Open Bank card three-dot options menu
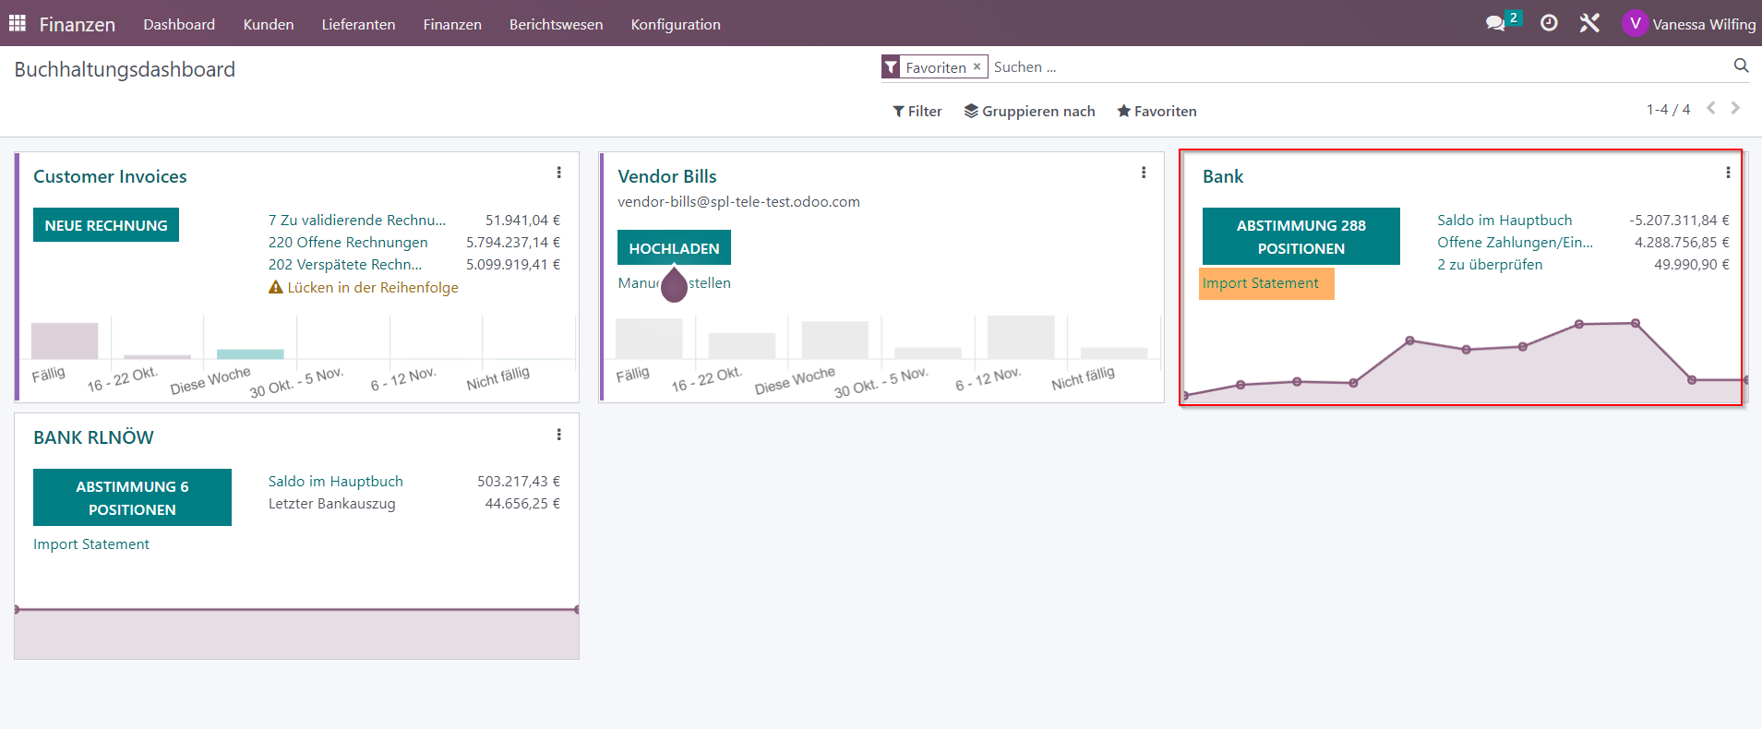The image size is (1762, 729). point(1728,173)
